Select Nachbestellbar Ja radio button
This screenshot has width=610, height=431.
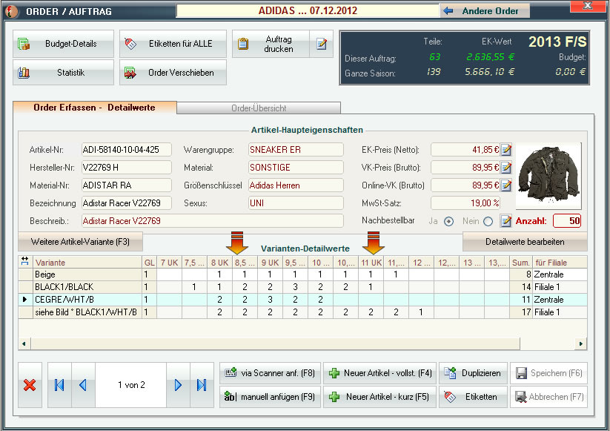click(448, 222)
